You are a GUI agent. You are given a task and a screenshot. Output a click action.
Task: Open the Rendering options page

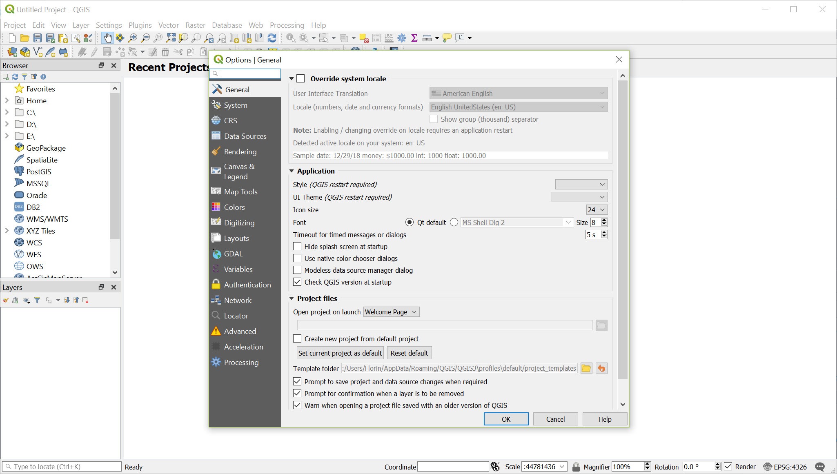click(240, 151)
